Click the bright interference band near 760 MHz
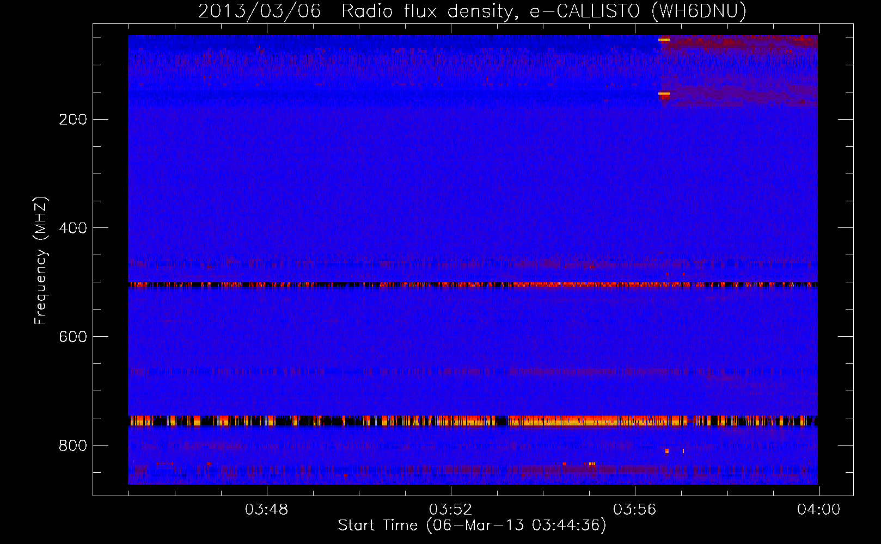Screen dimensions: 881x544 point(473,421)
